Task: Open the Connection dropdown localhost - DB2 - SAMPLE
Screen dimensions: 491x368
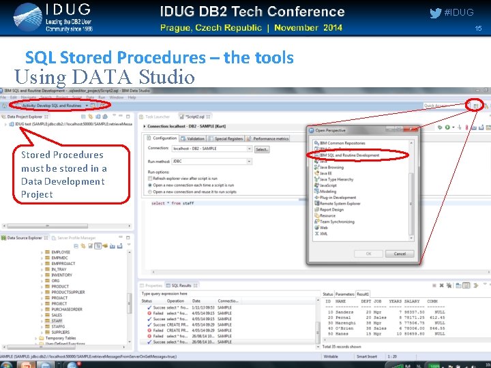Action: (250, 149)
